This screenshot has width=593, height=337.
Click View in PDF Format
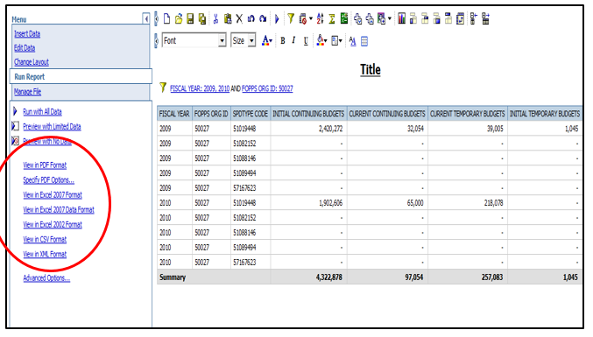(x=45, y=165)
